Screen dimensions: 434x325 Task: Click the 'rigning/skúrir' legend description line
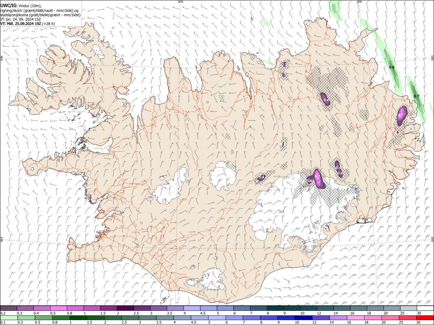coord(39,10)
